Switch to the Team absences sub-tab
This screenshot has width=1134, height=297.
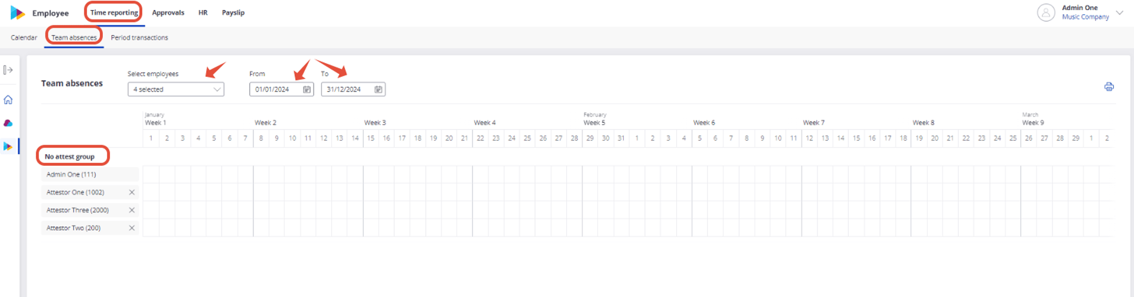(x=74, y=37)
